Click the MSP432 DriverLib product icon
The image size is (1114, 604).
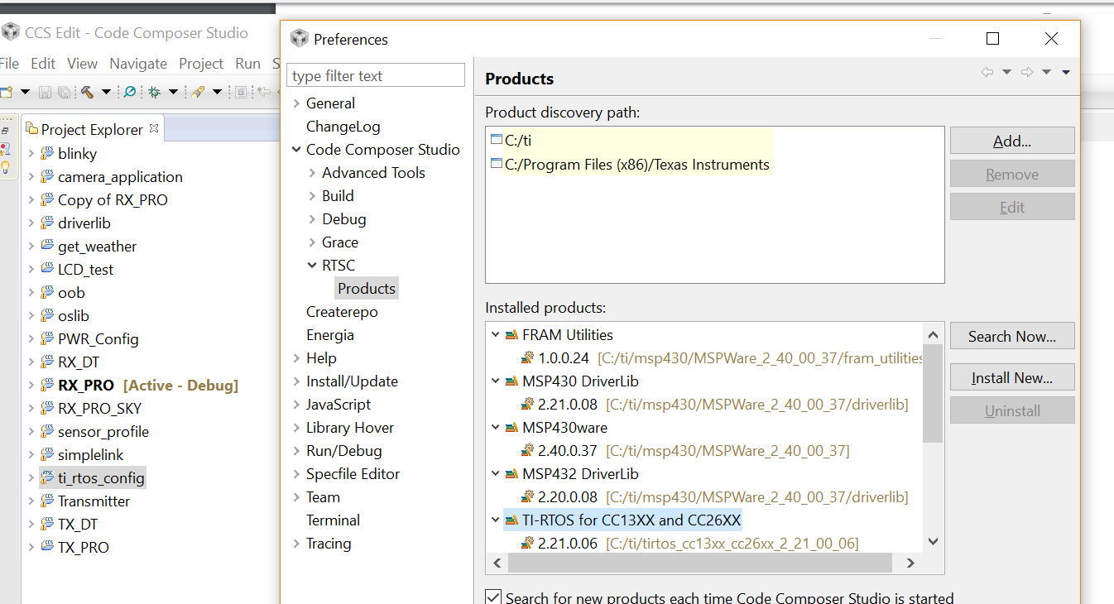click(x=511, y=474)
